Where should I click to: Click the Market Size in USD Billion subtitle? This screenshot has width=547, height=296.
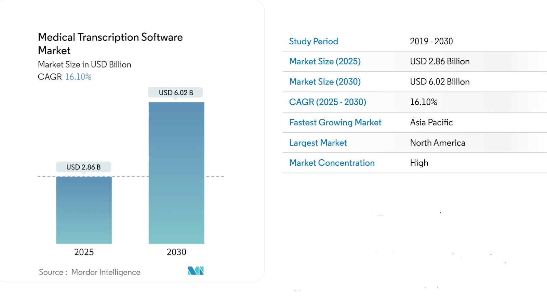tap(84, 64)
